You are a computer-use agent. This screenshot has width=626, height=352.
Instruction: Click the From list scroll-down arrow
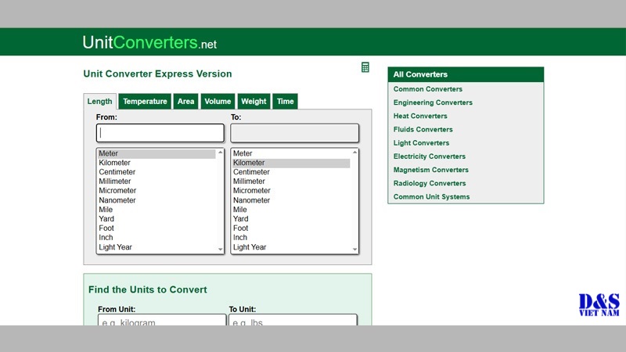(x=221, y=250)
